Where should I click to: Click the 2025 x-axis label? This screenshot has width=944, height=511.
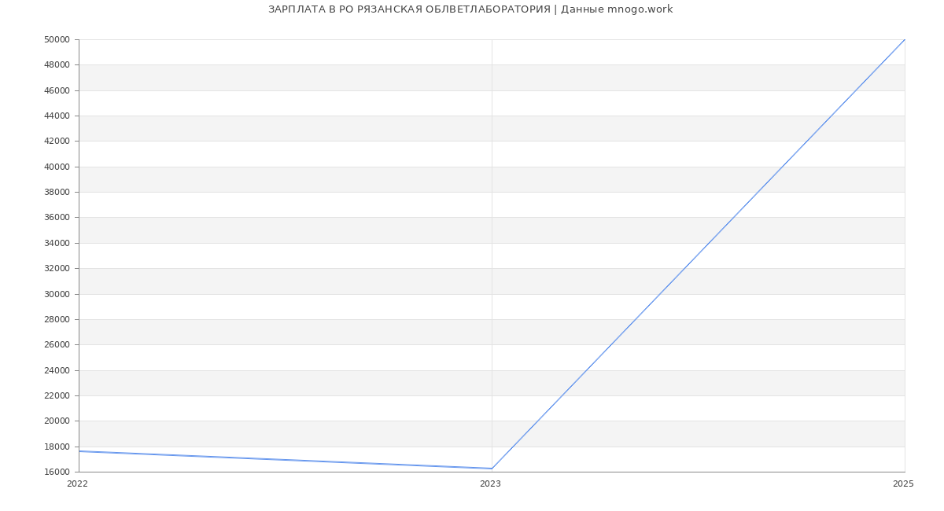[x=903, y=484]
